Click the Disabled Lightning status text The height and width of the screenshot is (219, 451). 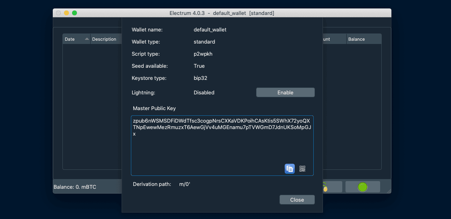click(x=204, y=92)
